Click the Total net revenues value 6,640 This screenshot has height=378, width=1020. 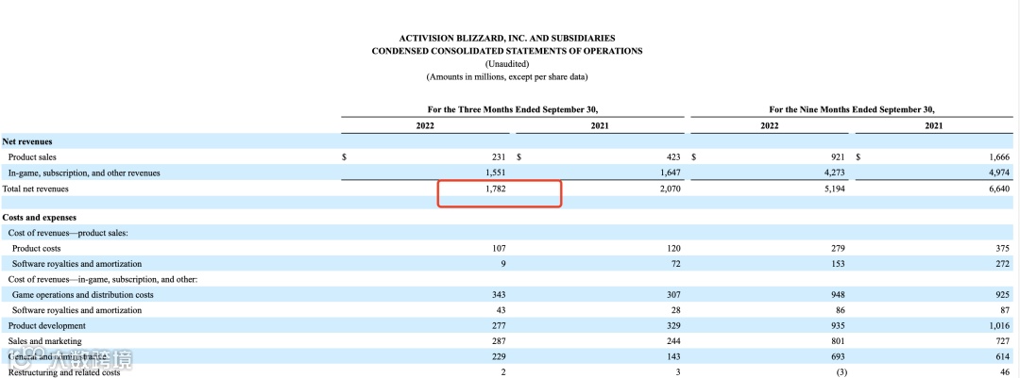coord(998,189)
